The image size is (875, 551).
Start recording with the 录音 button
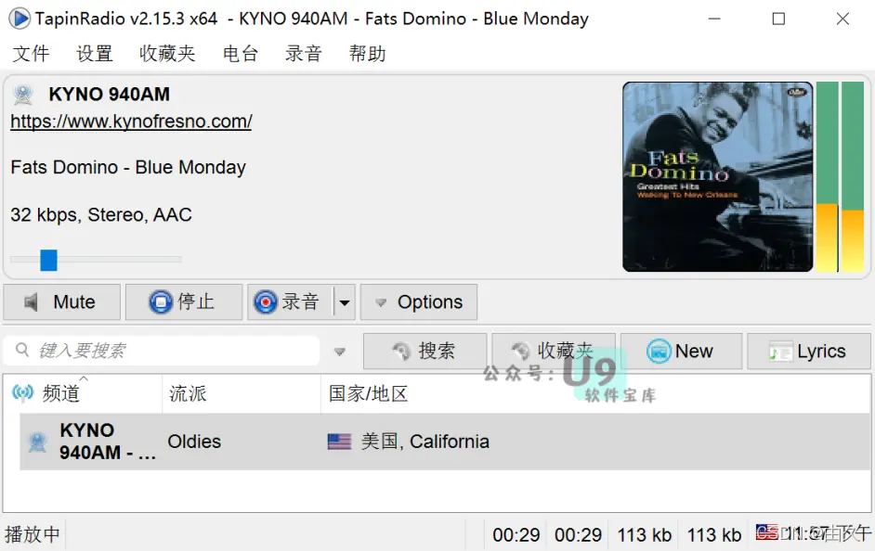coord(290,302)
